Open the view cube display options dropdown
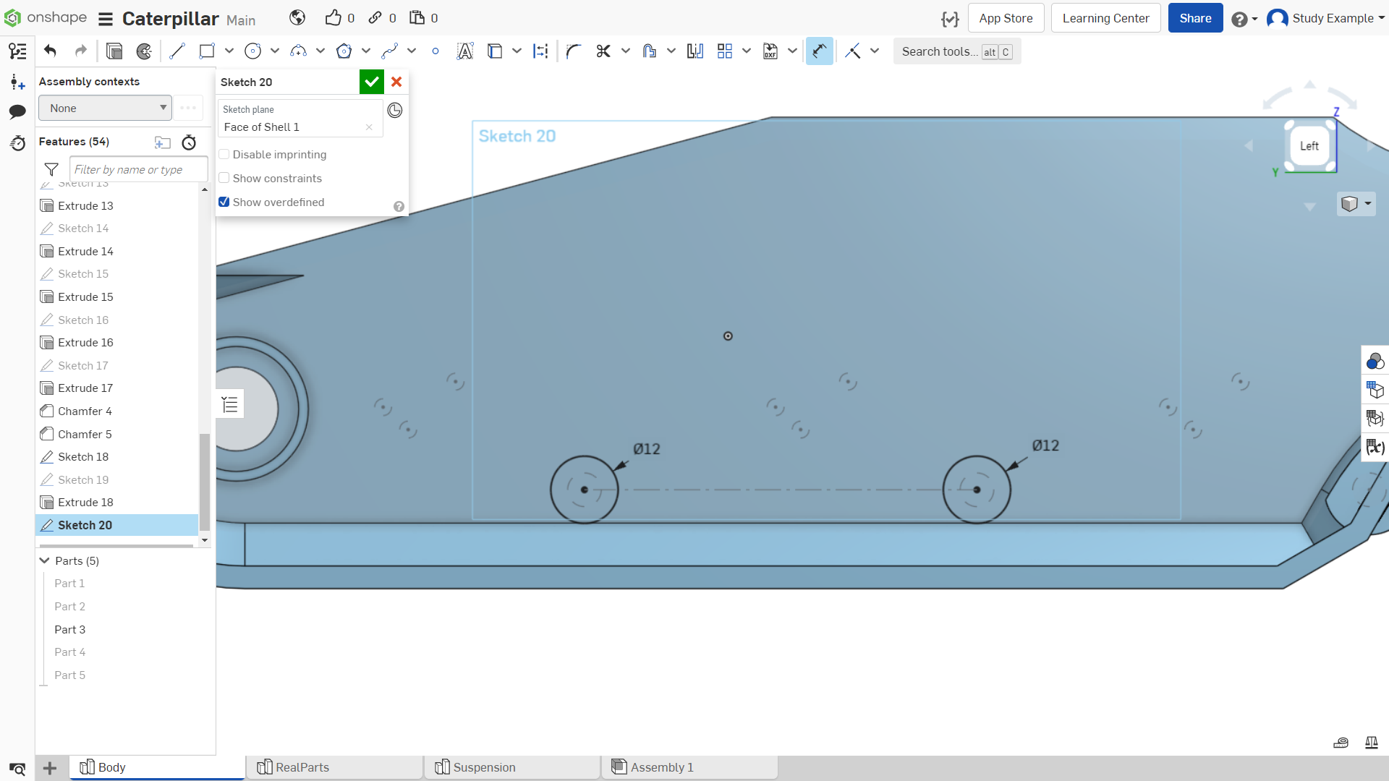The image size is (1389, 781). [1356, 204]
